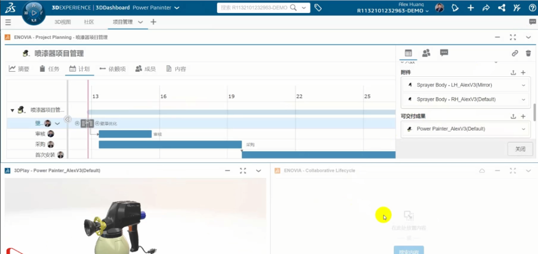The image size is (538, 254).
Task: Collapse the Gantt task list arrow
Action: pyautogui.click(x=68, y=119)
